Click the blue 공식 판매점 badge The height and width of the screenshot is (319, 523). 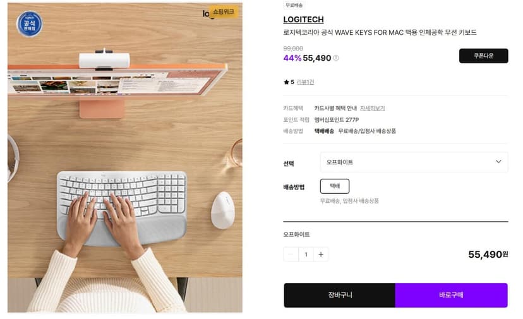29,24
